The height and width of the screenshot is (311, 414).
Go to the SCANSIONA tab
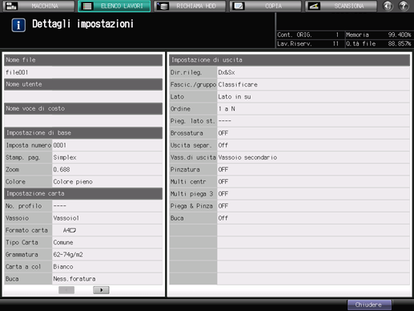pyautogui.click(x=341, y=6)
